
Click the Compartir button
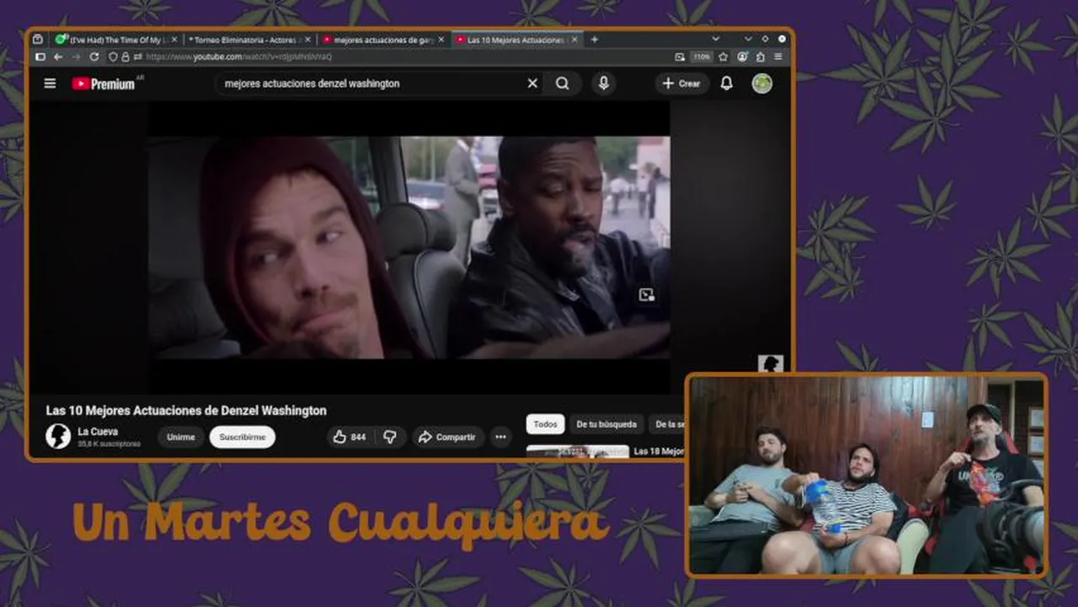click(448, 437)
